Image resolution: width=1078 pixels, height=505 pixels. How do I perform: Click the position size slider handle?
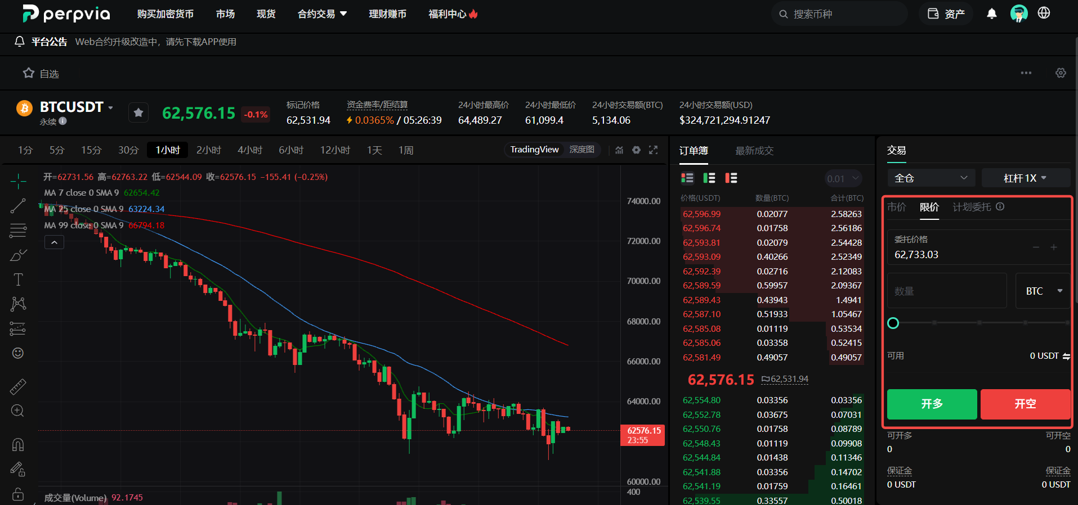(893, 323)
